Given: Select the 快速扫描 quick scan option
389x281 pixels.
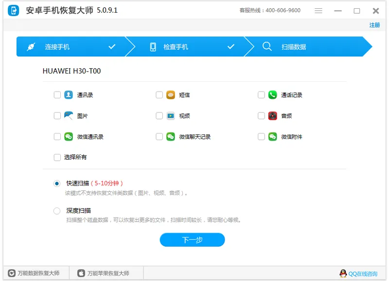Looking at the screenshot, I should coord(57,184).
